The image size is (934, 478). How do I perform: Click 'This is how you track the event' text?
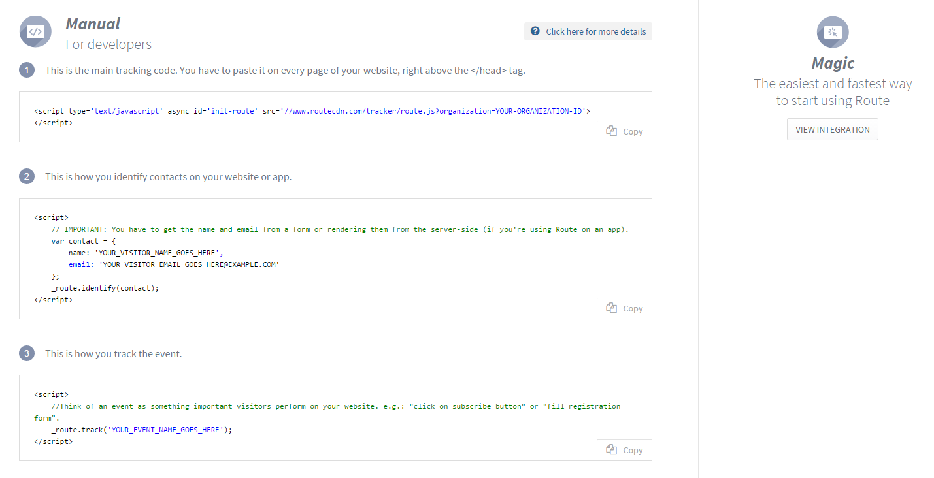click(113, 354)
